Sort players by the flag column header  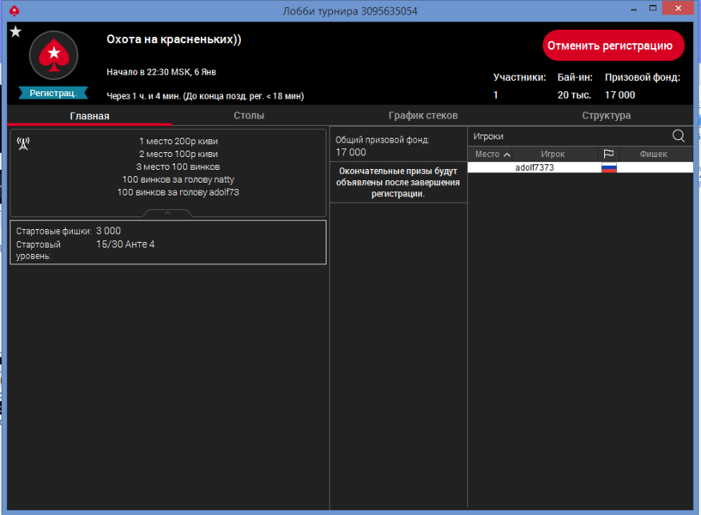coord(608,154)
